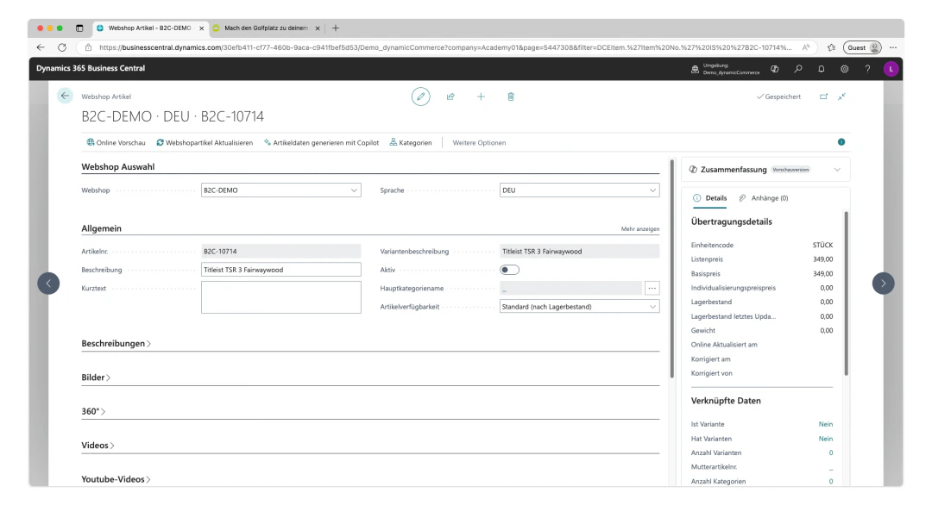Click the share icon in page header
The width and height of the screenshot is (932, 524).
click(450, 97)
